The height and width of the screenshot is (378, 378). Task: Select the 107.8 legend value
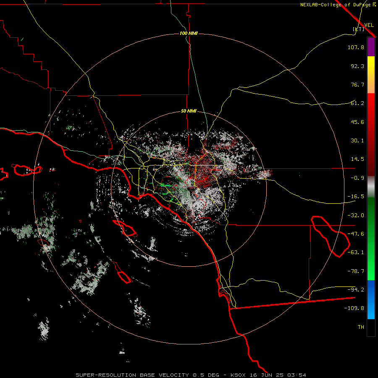click(x=356, y=47)
